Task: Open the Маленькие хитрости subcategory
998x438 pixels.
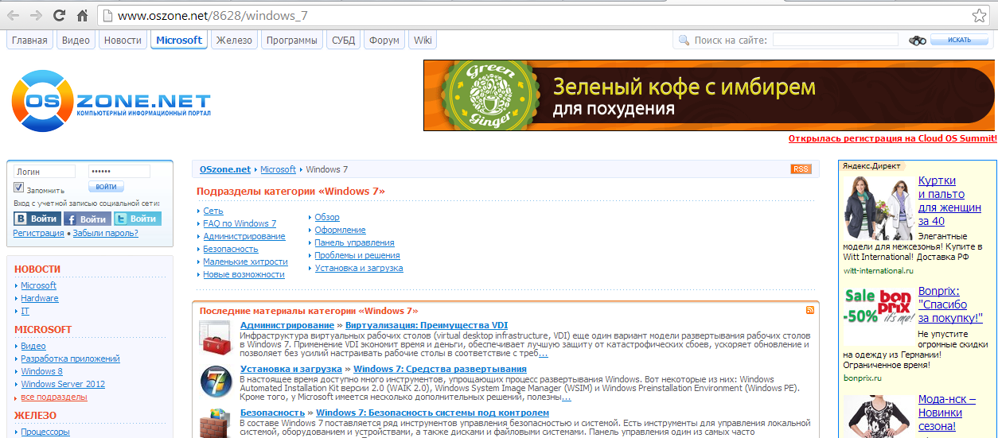Action: 245,262
